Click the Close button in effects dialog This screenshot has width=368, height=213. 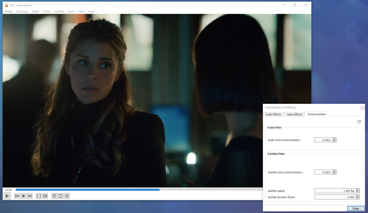356,208
